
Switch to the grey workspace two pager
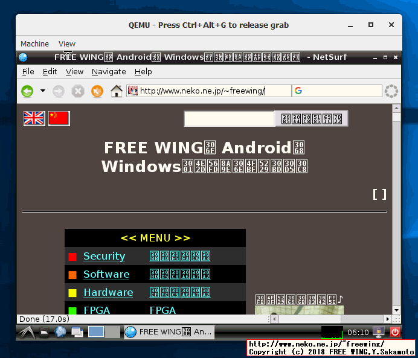pyautogui.click(x=112, y=331)
